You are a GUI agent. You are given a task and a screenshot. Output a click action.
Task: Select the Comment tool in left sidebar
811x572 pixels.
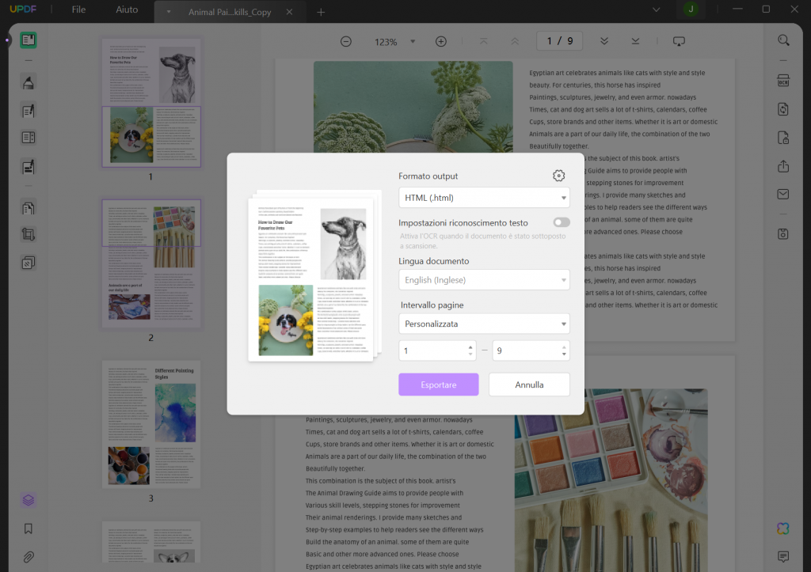coord(29,81)
